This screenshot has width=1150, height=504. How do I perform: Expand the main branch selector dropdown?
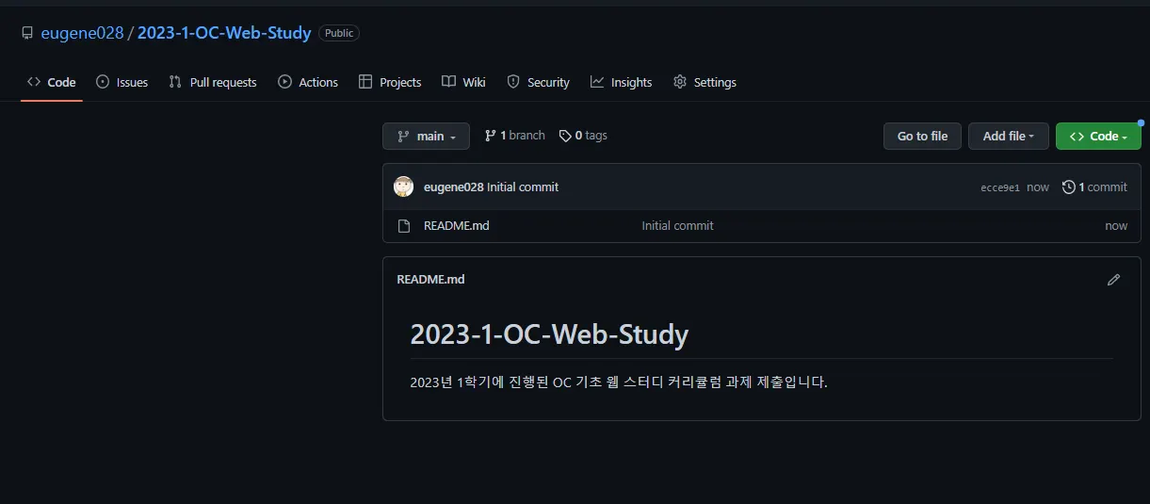coord(426,136)
